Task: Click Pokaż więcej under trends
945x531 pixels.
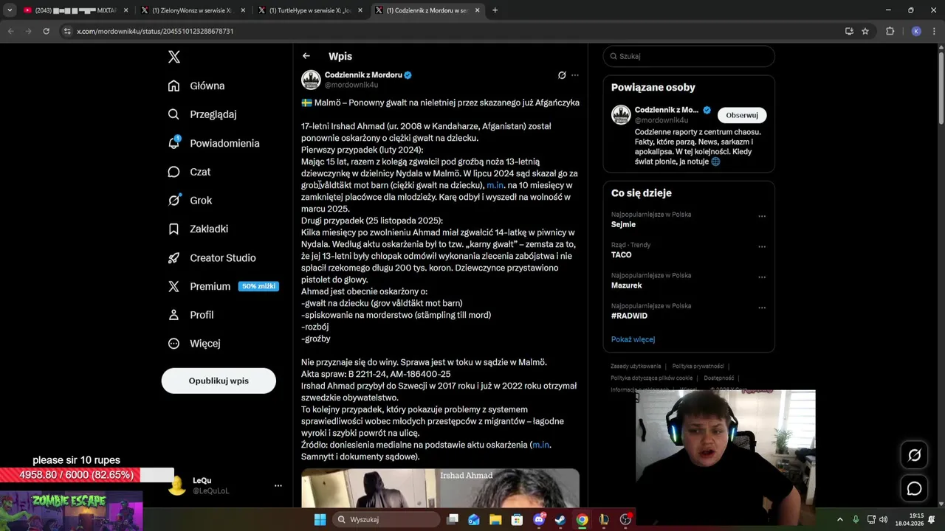Action: click(633, 339)
